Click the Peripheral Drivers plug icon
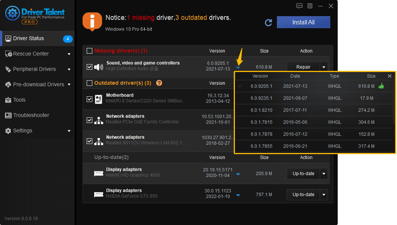 [8, 69]
